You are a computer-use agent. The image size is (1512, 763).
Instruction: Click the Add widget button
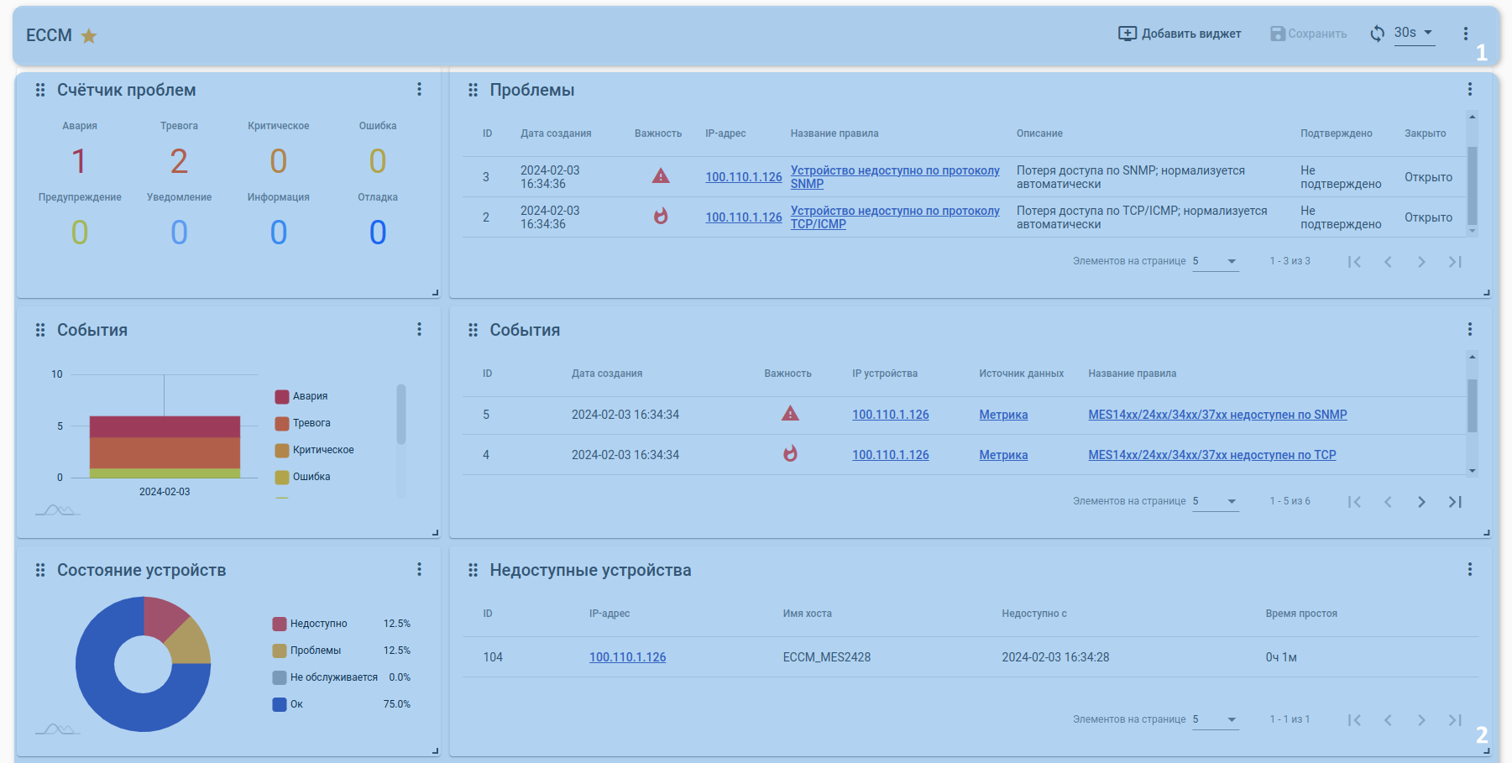coord(1180,34)
